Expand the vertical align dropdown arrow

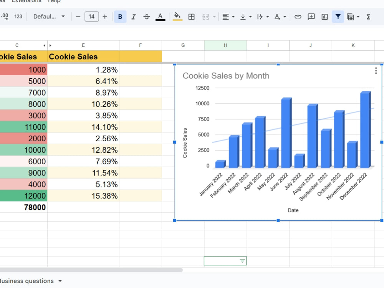click(x=250, y=17)
